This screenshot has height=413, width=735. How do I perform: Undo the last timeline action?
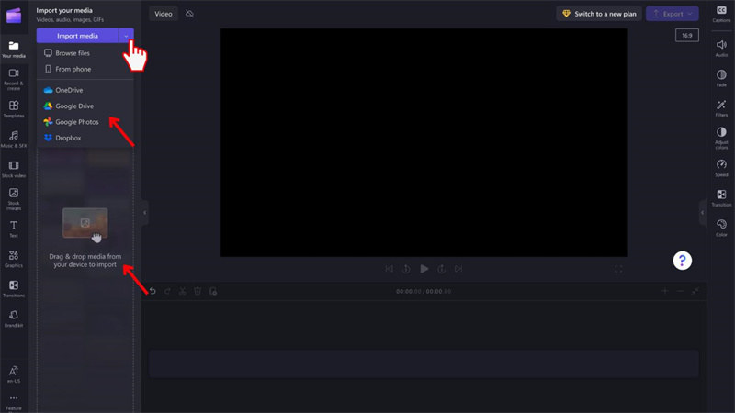click(153, 291)
